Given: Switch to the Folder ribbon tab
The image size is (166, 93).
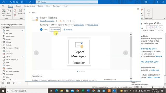Looking at the screenshot, I should click(x=40, y=6).
